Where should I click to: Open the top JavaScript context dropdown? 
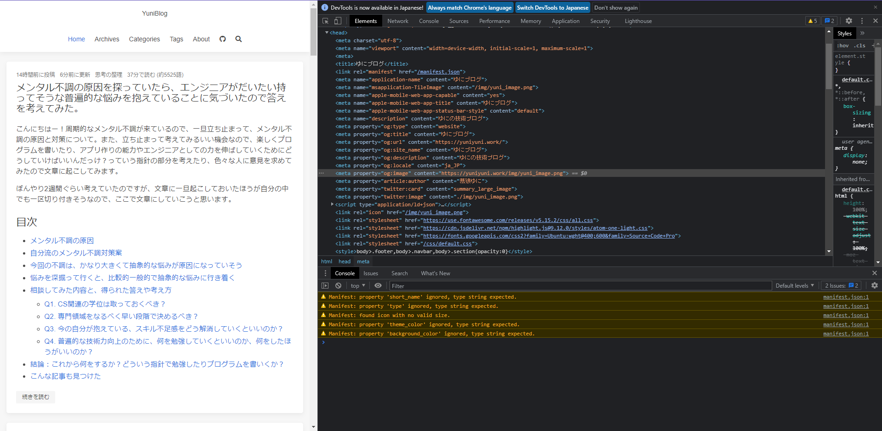358,285
